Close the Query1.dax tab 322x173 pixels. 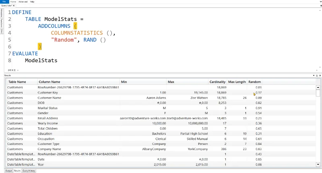(x=14, y=6)
